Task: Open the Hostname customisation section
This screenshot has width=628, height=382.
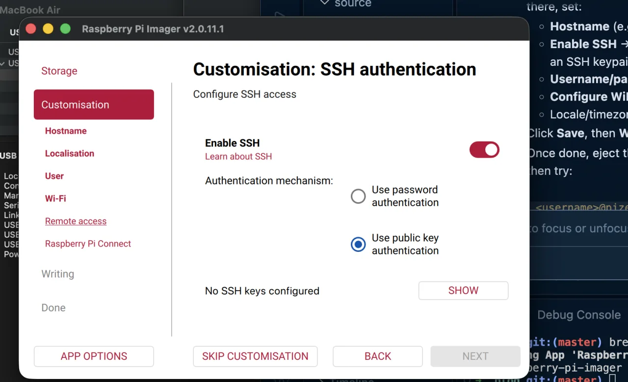Action: click(66, 131)
